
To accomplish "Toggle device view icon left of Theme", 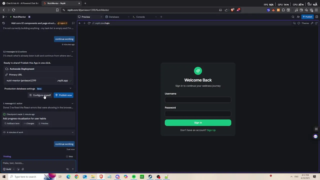I will pyautogui.click(x=294, y=23).
